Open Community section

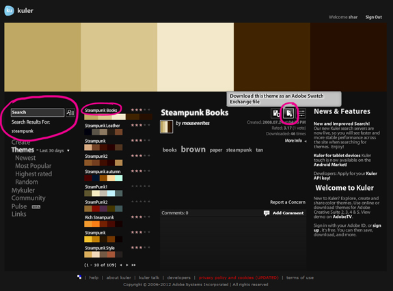click(x=28, y=198)
